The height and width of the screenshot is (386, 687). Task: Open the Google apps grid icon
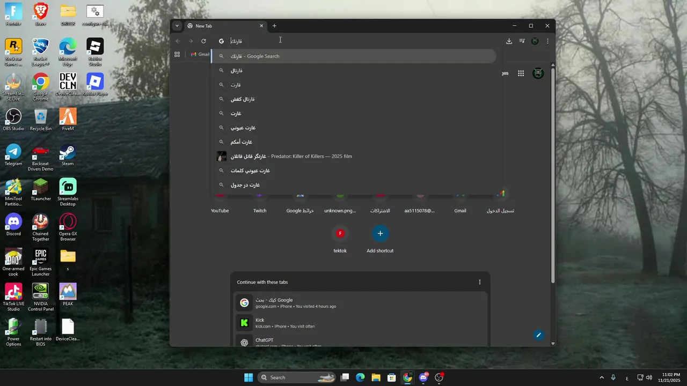[x=521, y=73]
